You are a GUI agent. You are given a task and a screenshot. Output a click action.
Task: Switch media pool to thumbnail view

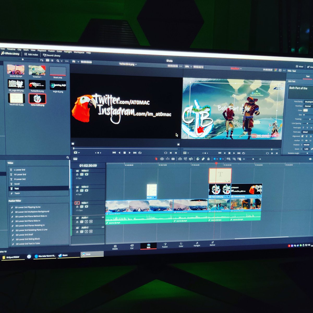tap(47, 60)
